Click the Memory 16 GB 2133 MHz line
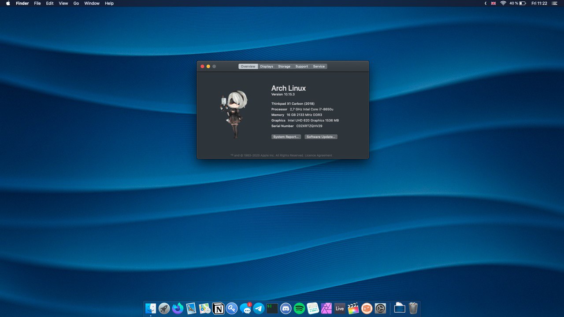This screenshot has width=564, height=317. click(297, 115)
